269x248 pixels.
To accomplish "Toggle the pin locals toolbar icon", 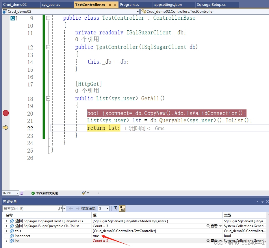I will point(116,208).
